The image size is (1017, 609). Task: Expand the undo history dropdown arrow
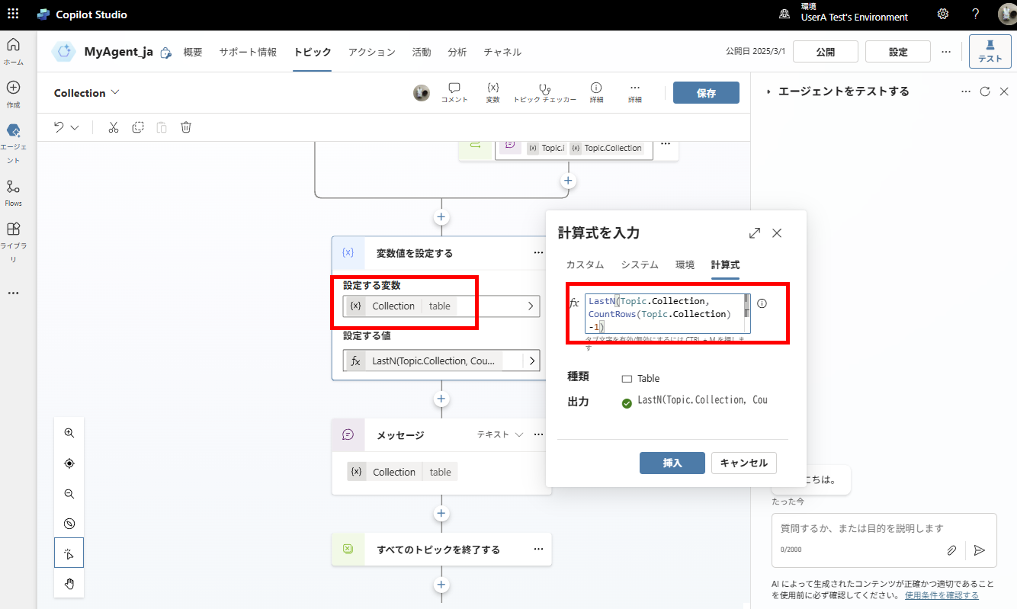click(75, 127)
